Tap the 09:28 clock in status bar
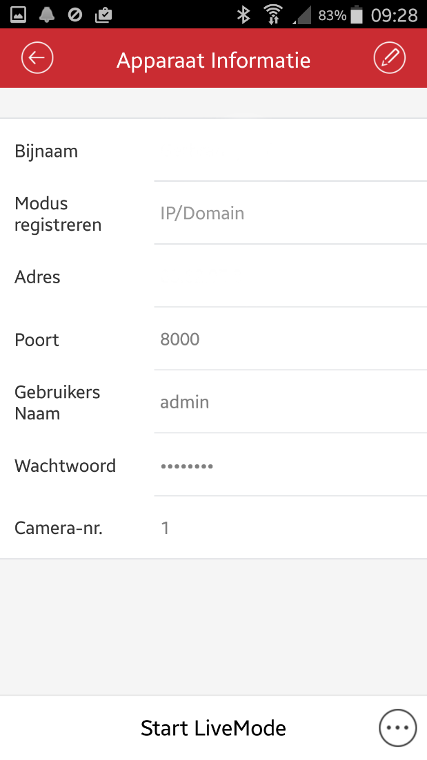Image resolution: width=427 pixels, height=760 pixels. coord(394,15)
